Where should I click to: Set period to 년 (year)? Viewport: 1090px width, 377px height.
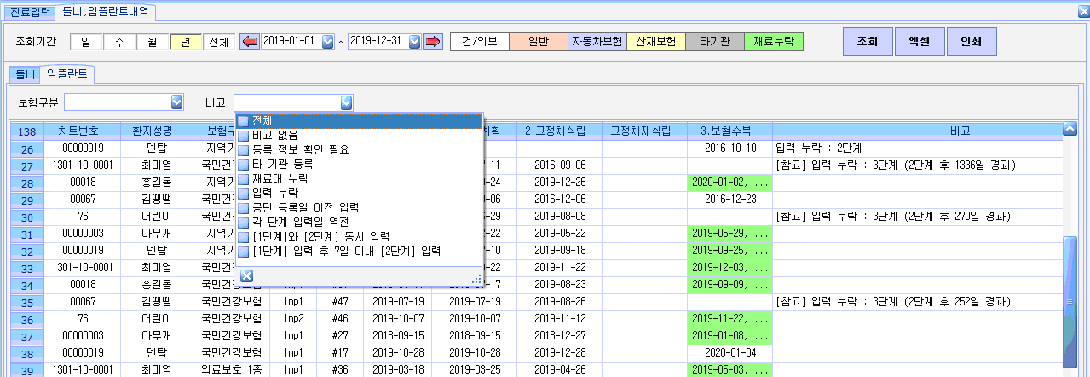(186, 42)
